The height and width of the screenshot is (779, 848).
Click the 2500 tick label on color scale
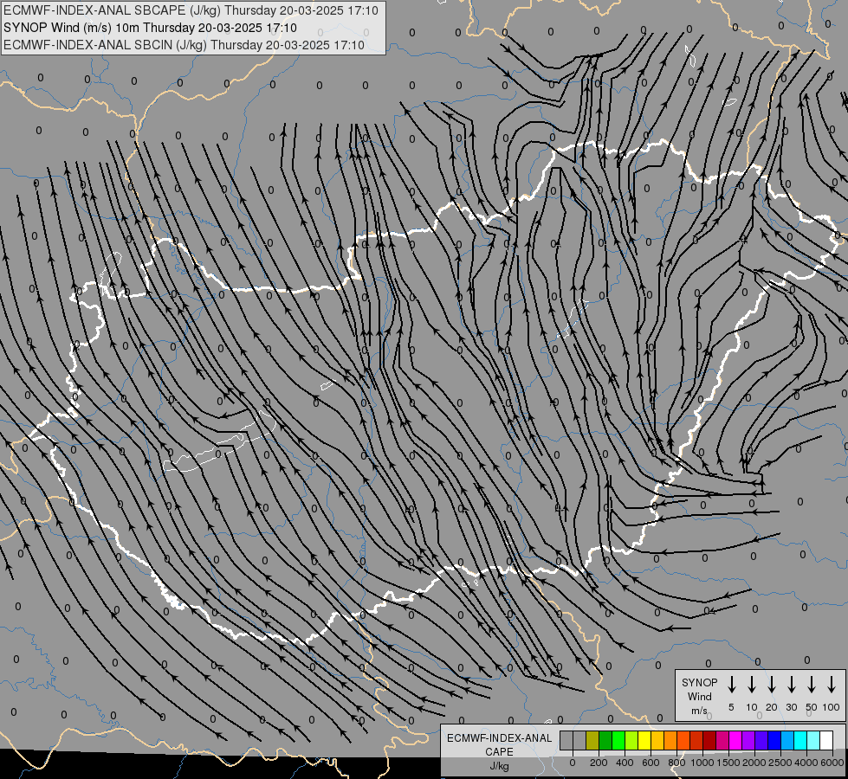point(780,763)
